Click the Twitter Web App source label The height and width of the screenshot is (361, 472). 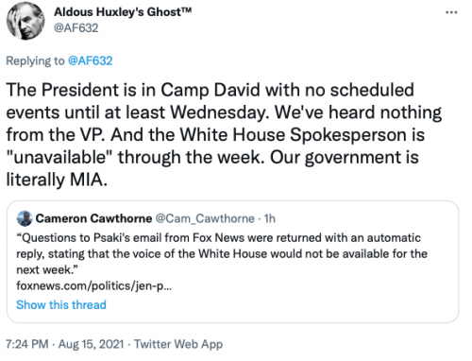coord(178,344)
